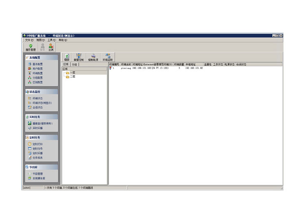The image size is (305, 223).
Task: Open 用户配置 in the sidebar
Action: (x=37, y=69)
